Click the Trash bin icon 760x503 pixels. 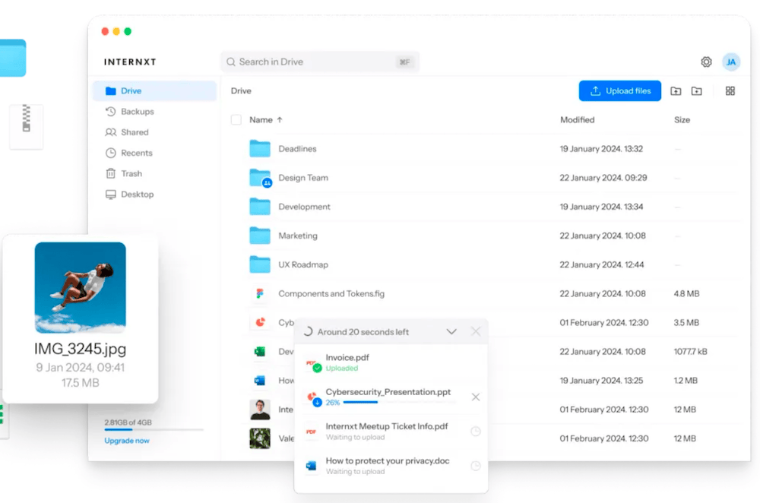[x=110, y=173]
